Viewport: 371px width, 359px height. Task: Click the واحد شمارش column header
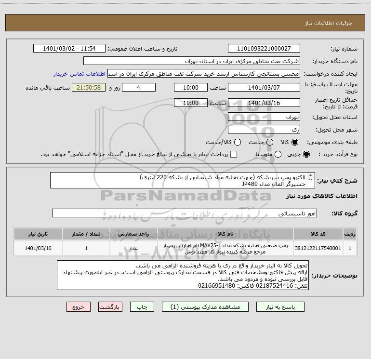coord(133,234)
